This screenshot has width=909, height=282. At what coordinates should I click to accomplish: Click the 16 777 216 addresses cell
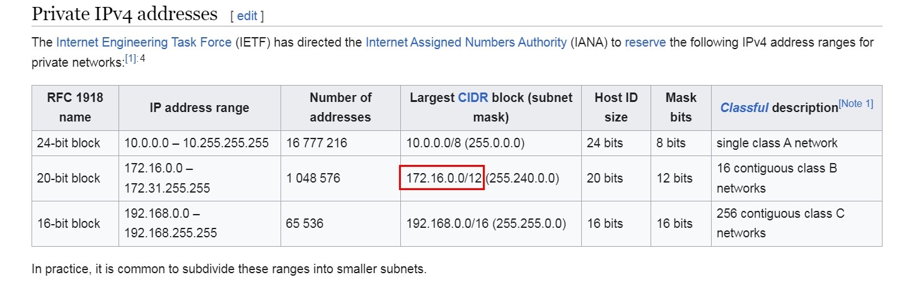[316, 143]
